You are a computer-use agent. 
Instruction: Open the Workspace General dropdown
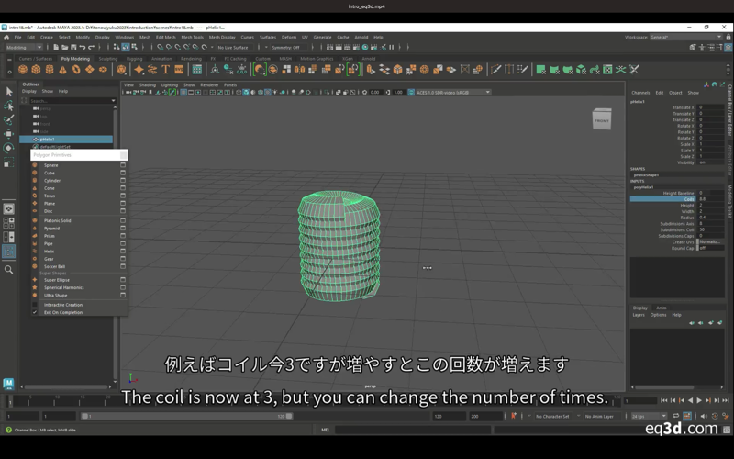point(685,37)
